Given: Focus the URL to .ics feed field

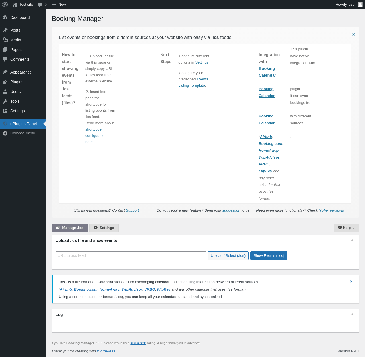Looking at the screenshot, I should point(131,255).
